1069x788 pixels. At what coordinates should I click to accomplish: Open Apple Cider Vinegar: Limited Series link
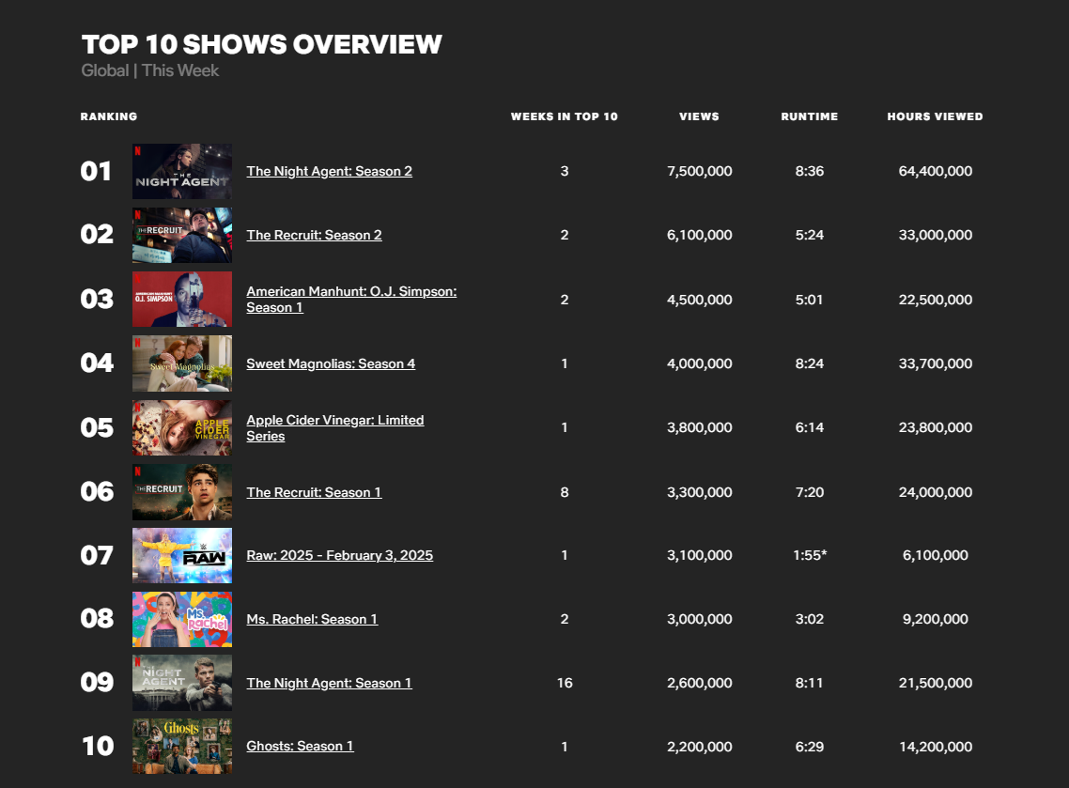coord(335,428)
